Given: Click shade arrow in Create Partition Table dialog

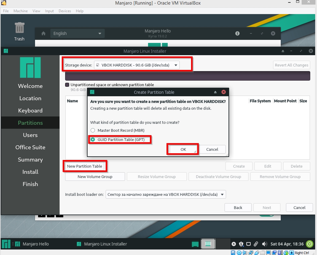Looking at the screenshot, I should tap(215, 92).
